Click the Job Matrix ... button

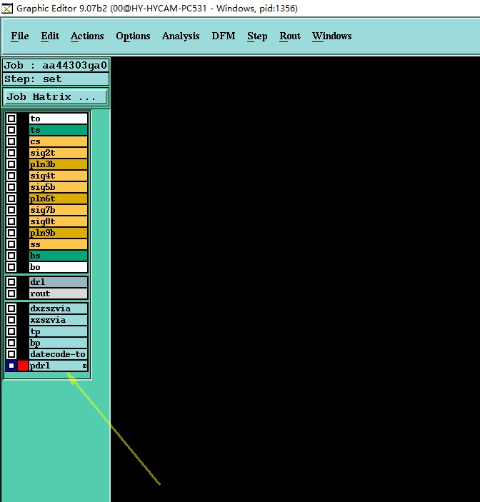[x=56, y=96]
